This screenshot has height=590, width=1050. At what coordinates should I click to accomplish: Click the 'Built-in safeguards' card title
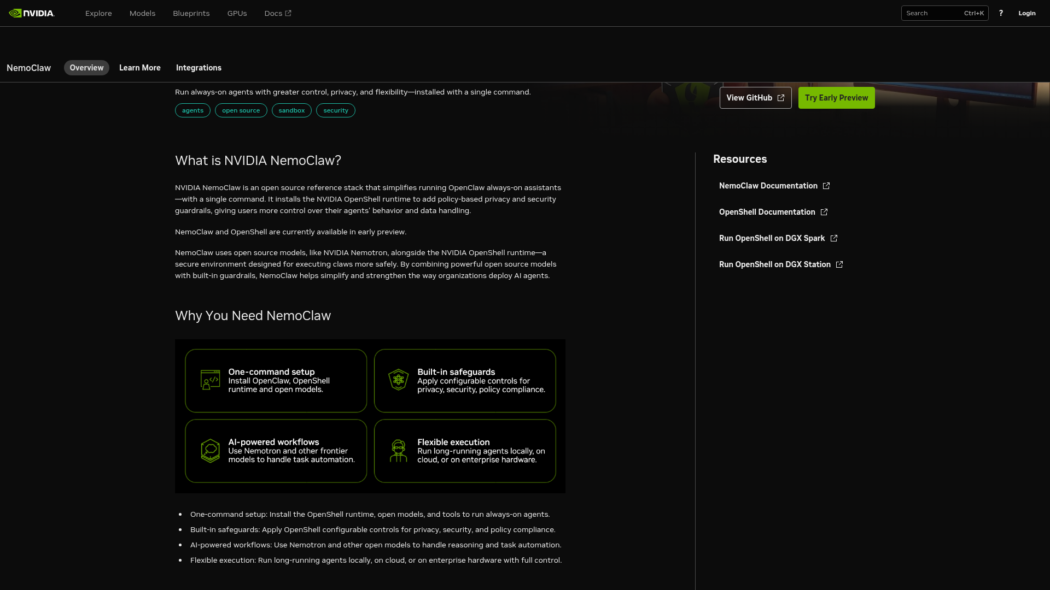tap(456, 371)
